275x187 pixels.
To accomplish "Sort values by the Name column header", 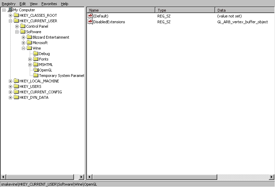I will 121,10.
